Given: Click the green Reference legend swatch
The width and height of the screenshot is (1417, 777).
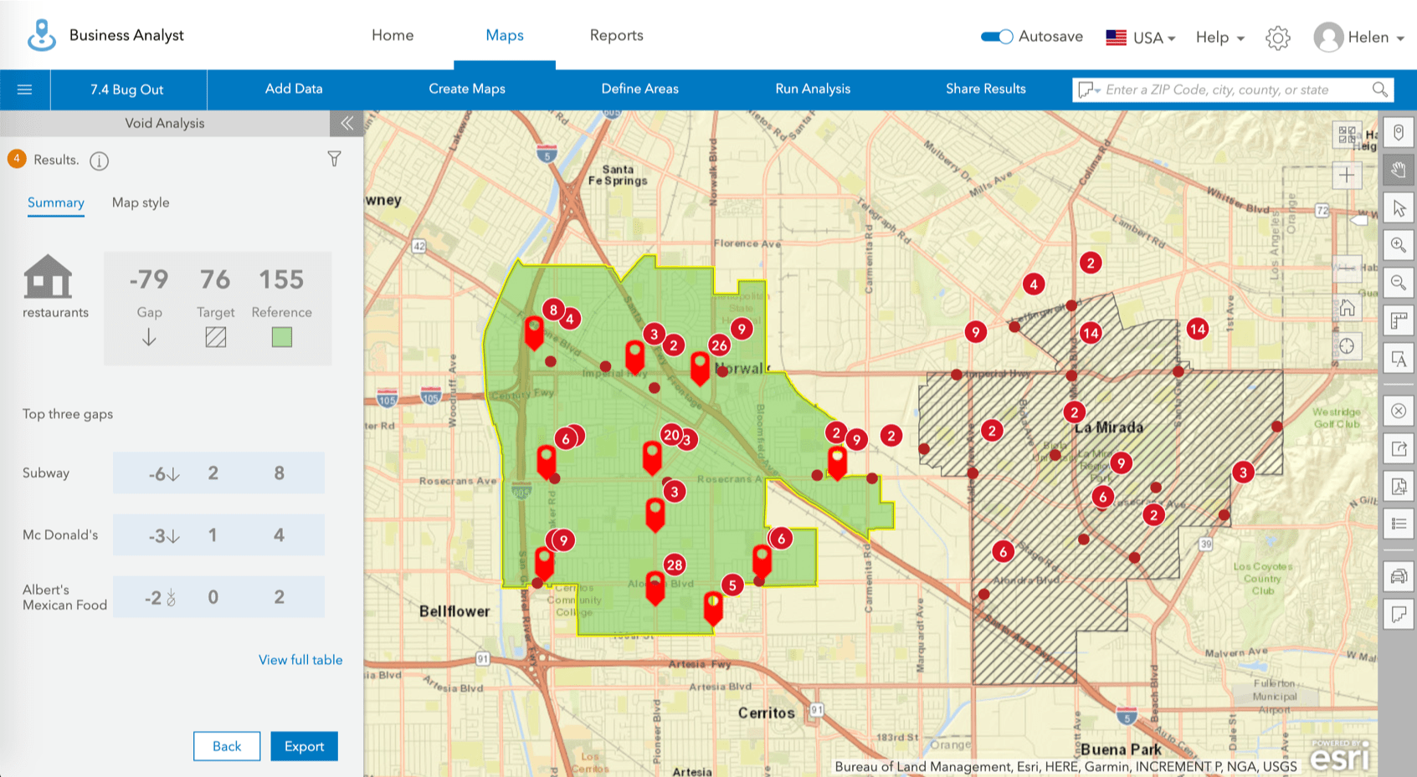Looking at the screenshot, I should (x=282, y=337).
